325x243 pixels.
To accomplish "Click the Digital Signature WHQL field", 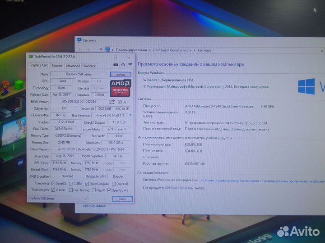I will (118, 156).
